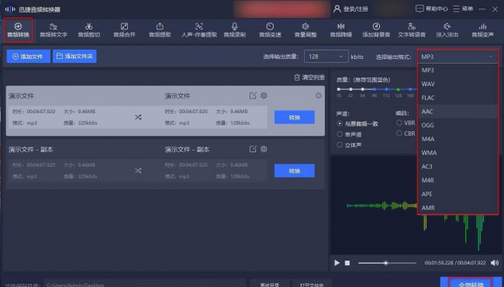
Task: Open settings gear for 演示文件 - 副本
Action: pos(264,149)
